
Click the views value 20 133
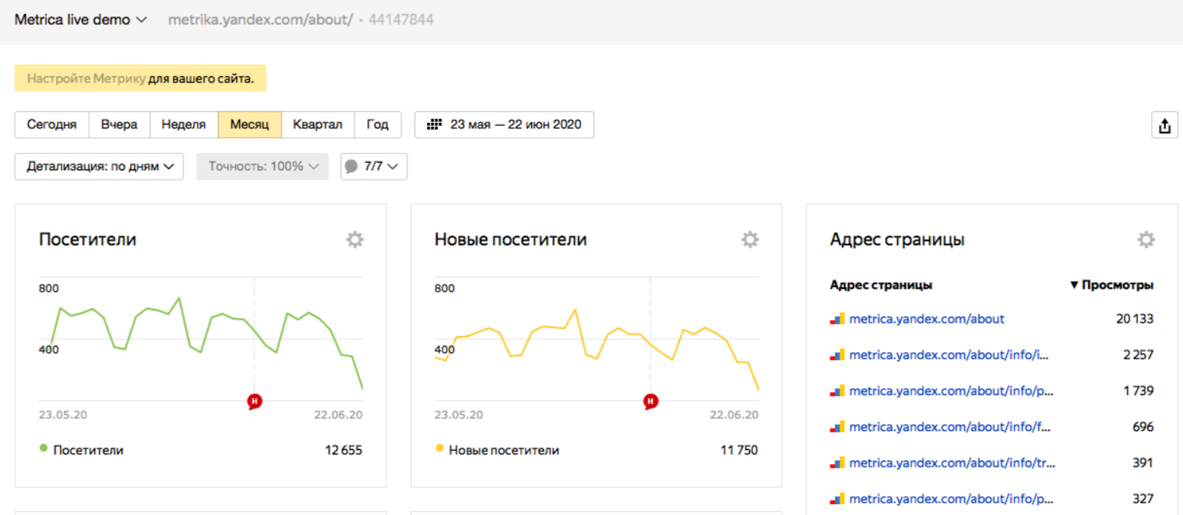(x=1133, y=319)
